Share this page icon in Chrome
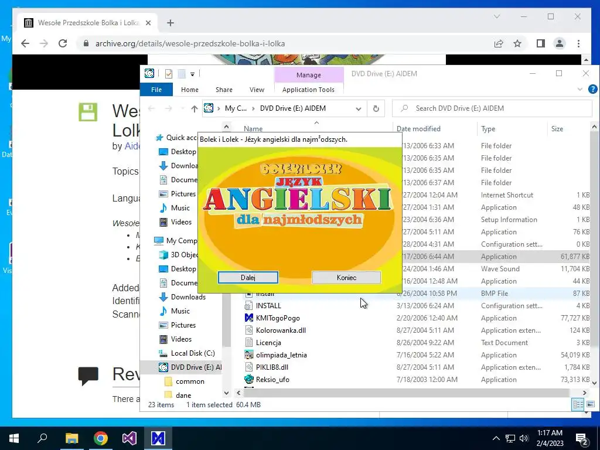Screen dimensions: 600x450 [499, 43]
